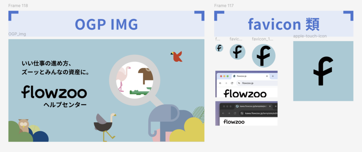
Task: Click the square apple-touch-icon f logo
Action: (x=323, y=71)
